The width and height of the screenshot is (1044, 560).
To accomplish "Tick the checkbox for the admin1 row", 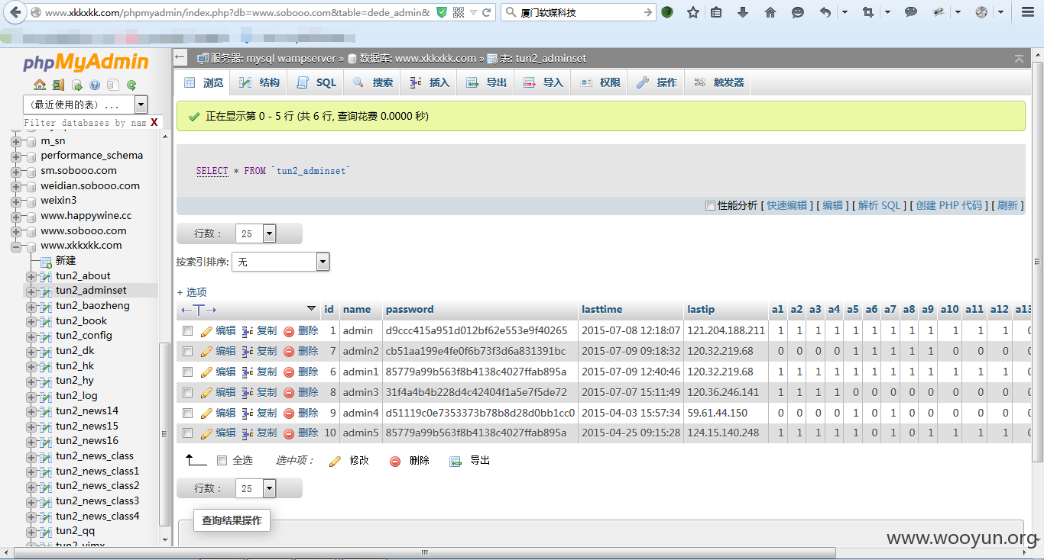I will coord(187,372).
